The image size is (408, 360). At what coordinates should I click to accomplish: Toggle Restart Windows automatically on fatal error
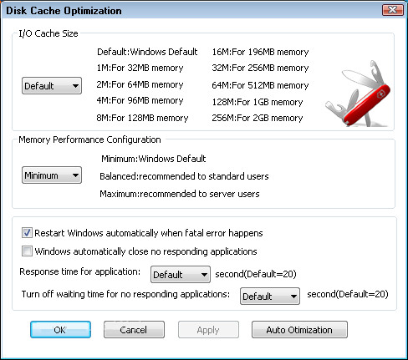27,233
